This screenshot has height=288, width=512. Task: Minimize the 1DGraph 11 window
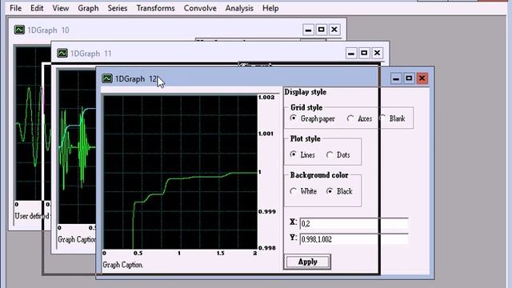click(x=351, y=53)
